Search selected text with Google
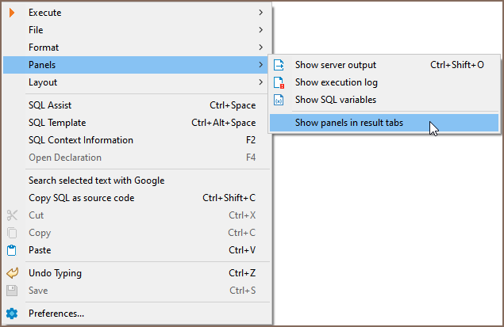Image resolution: width=504 pixels, height=327 pixels. [x=96, y=181]
